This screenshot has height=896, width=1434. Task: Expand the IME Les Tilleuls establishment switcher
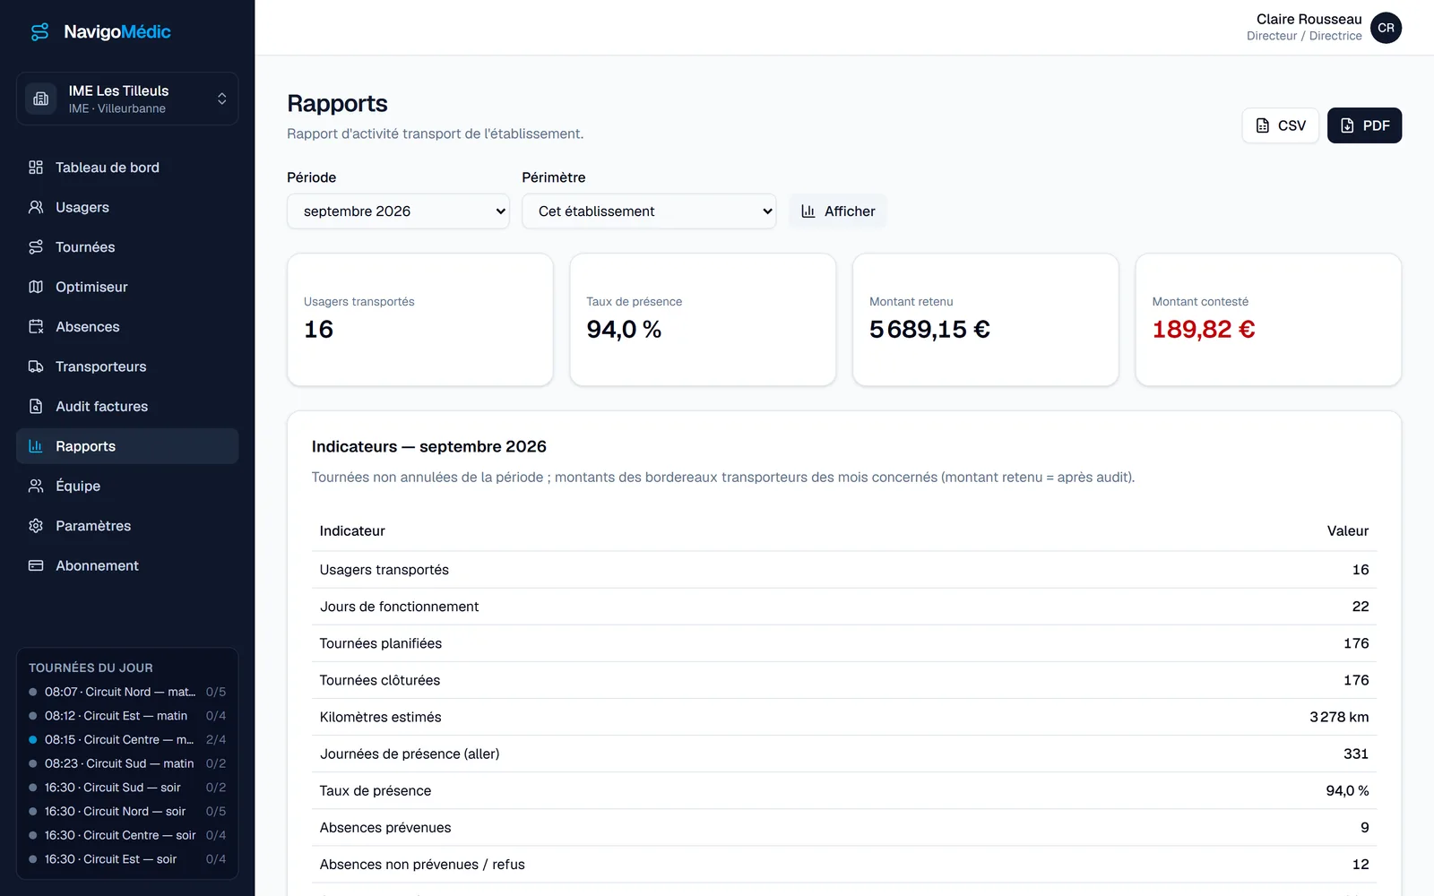pos(127,99)
